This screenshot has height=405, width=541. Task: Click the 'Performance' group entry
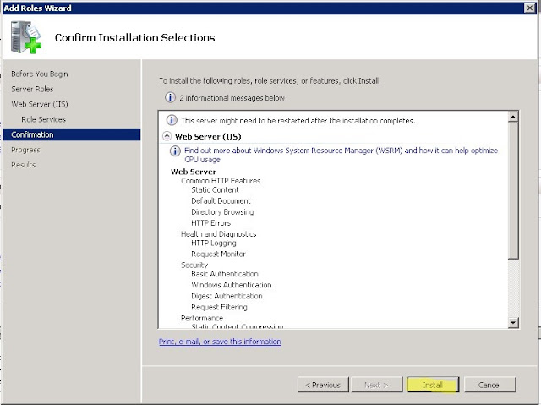(202, 318)
